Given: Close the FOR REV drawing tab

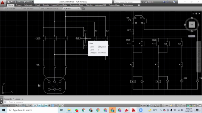Looking at the screenshot, I should pyautogui.click(x=78, y=8).
